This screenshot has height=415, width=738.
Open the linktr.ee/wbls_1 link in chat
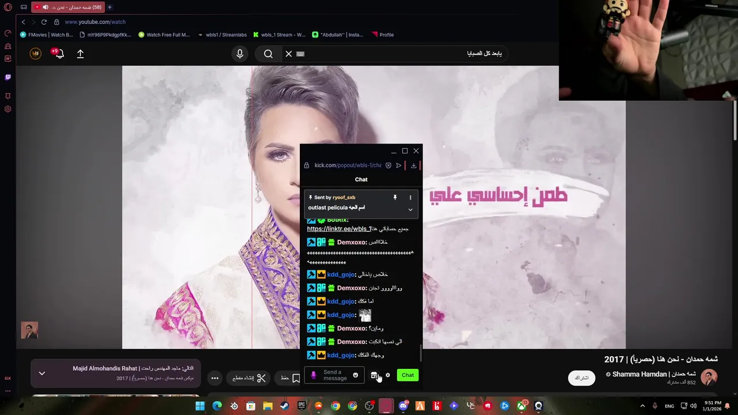339,229
